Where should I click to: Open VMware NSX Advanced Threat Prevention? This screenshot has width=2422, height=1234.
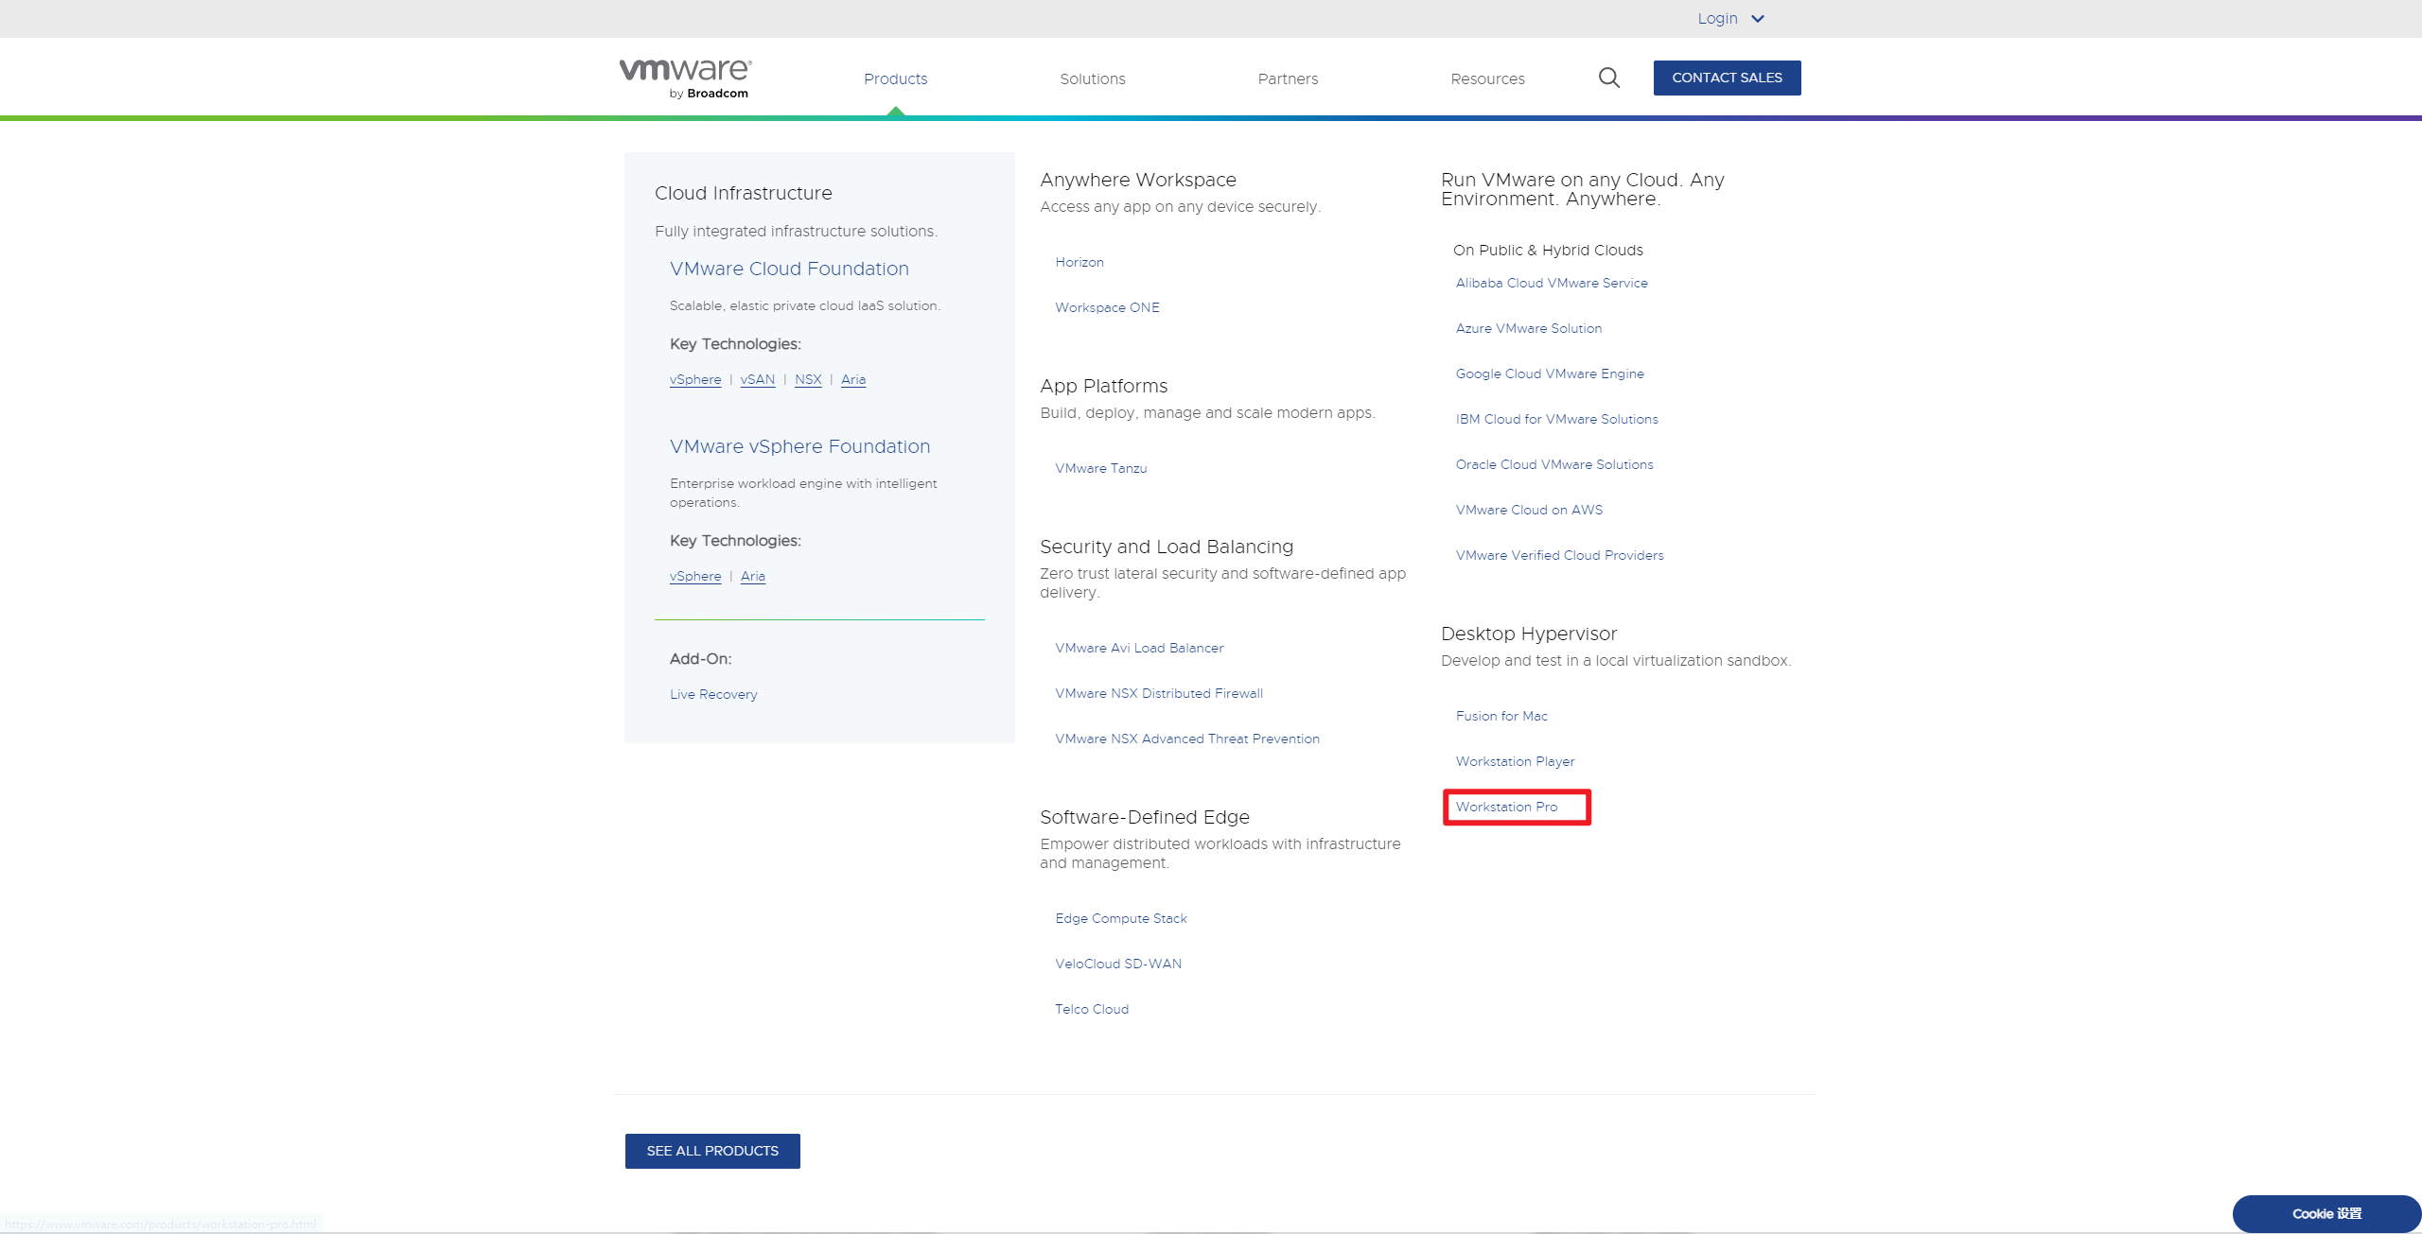coord(1187,739)
